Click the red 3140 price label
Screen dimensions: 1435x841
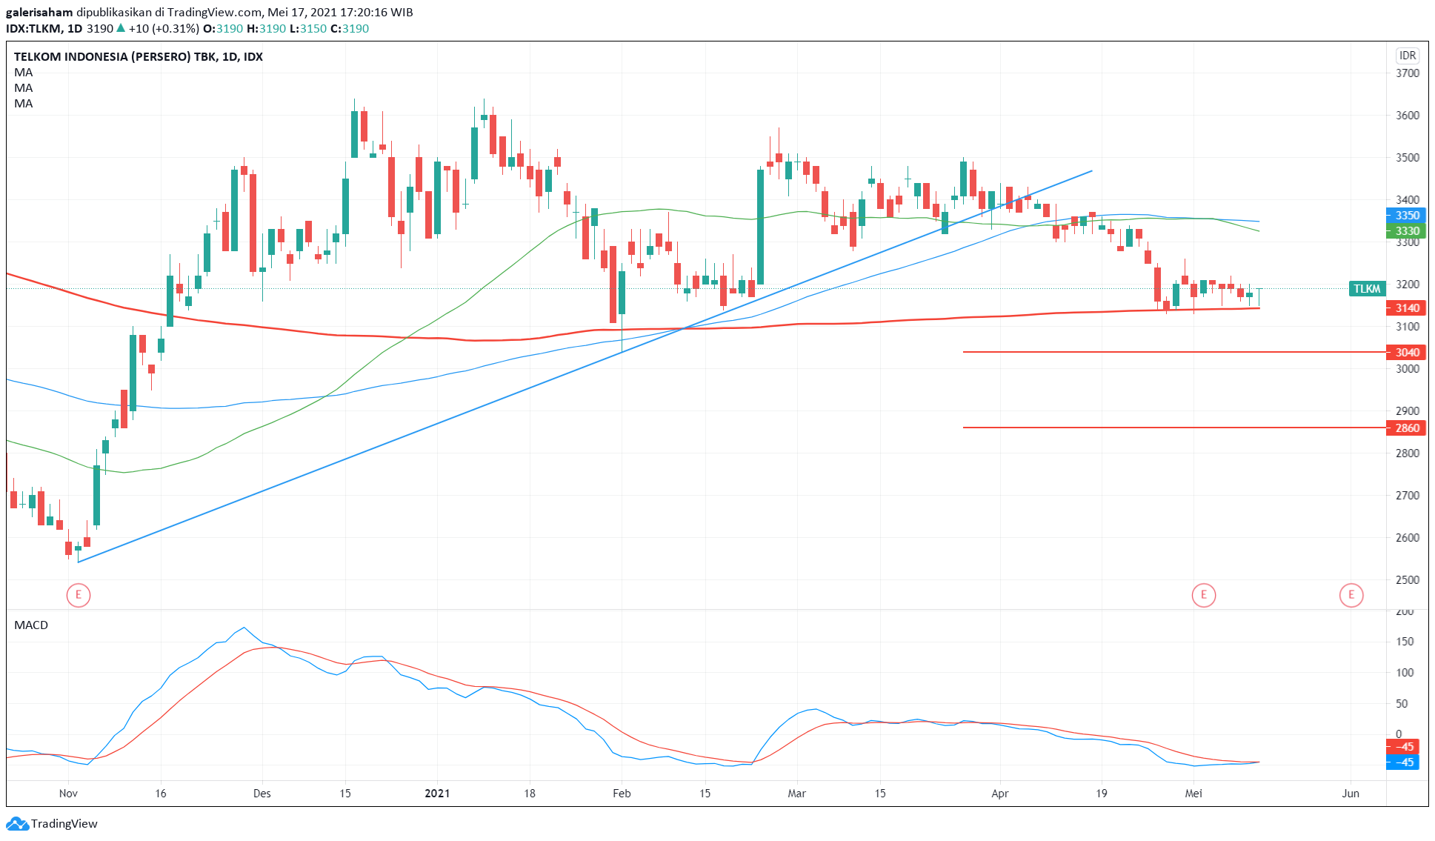[1407, 308]
